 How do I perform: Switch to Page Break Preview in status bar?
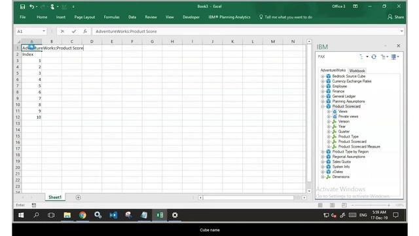tap(344, 205)
